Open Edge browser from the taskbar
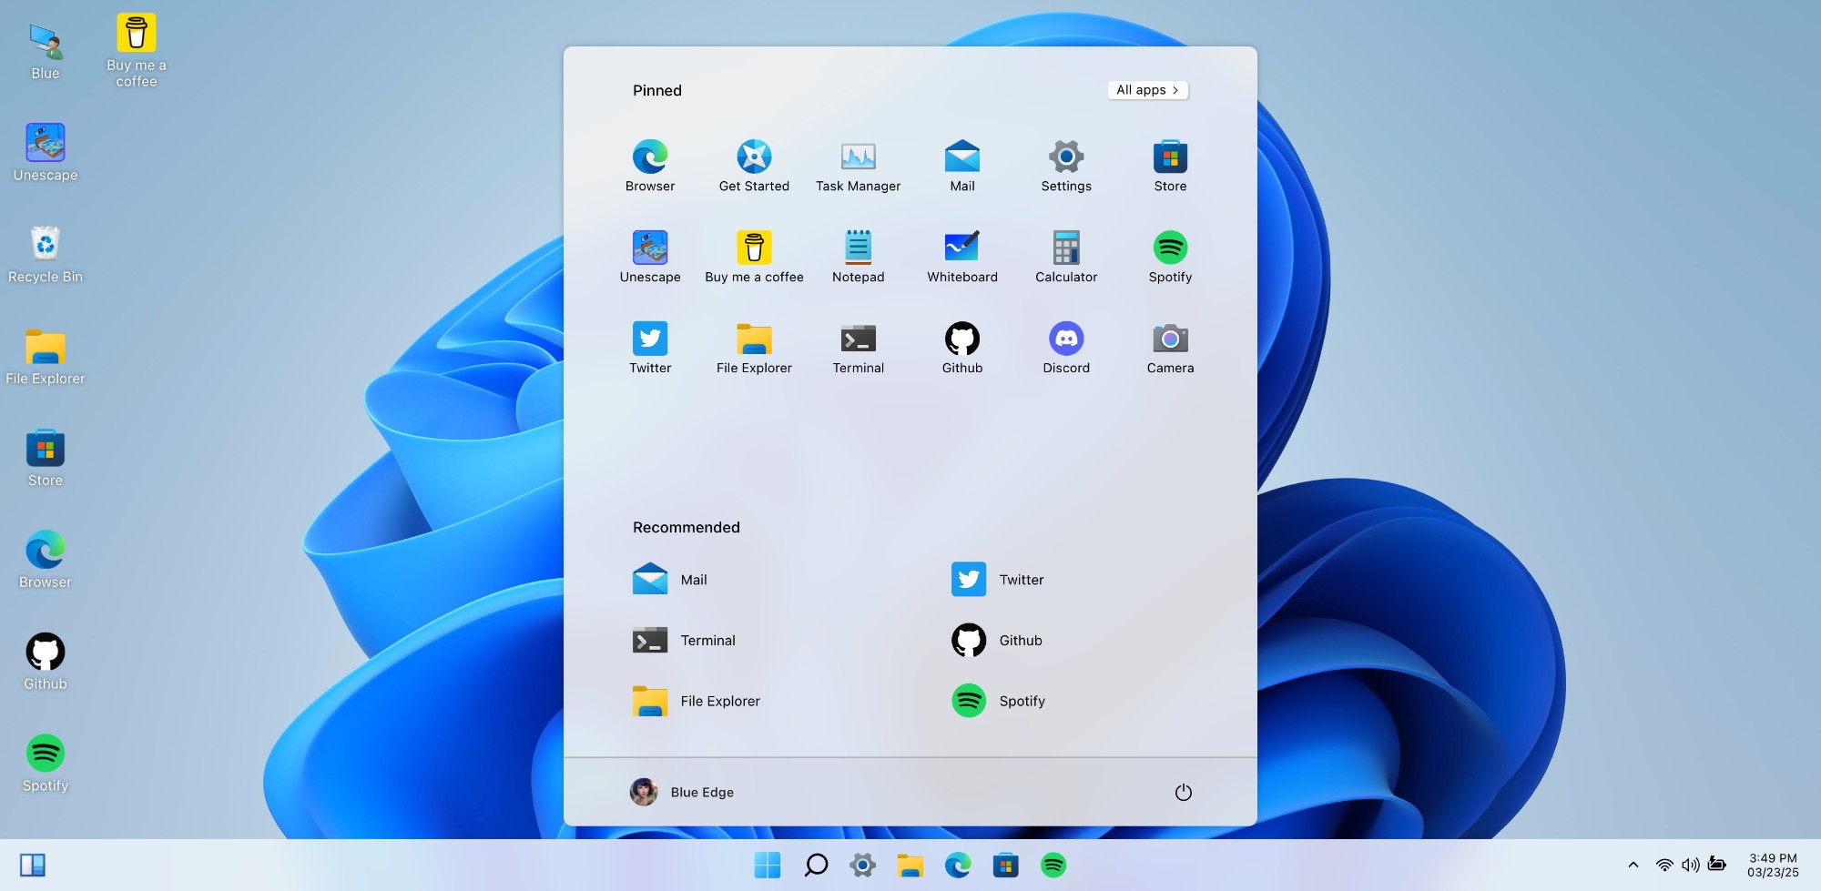1821x891 pixels. pyautogui.click(x=958, y=865)
